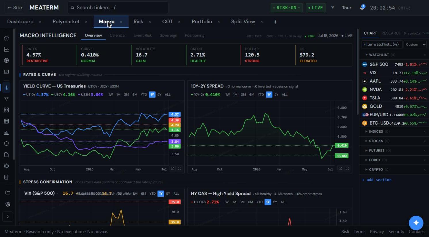The image size is (429, 237).
Task: Set Yield Curve range to 5Y
Action: click(159, 95)
